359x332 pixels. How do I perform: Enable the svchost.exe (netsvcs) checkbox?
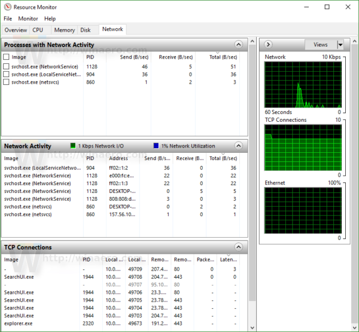(6, 82)
